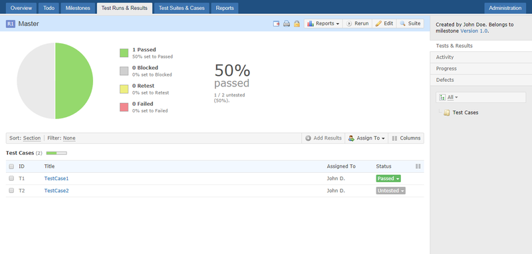The height and width of the screenshot is (254, 532).
Task: Click the export run icon
Action: pos(276,24)
